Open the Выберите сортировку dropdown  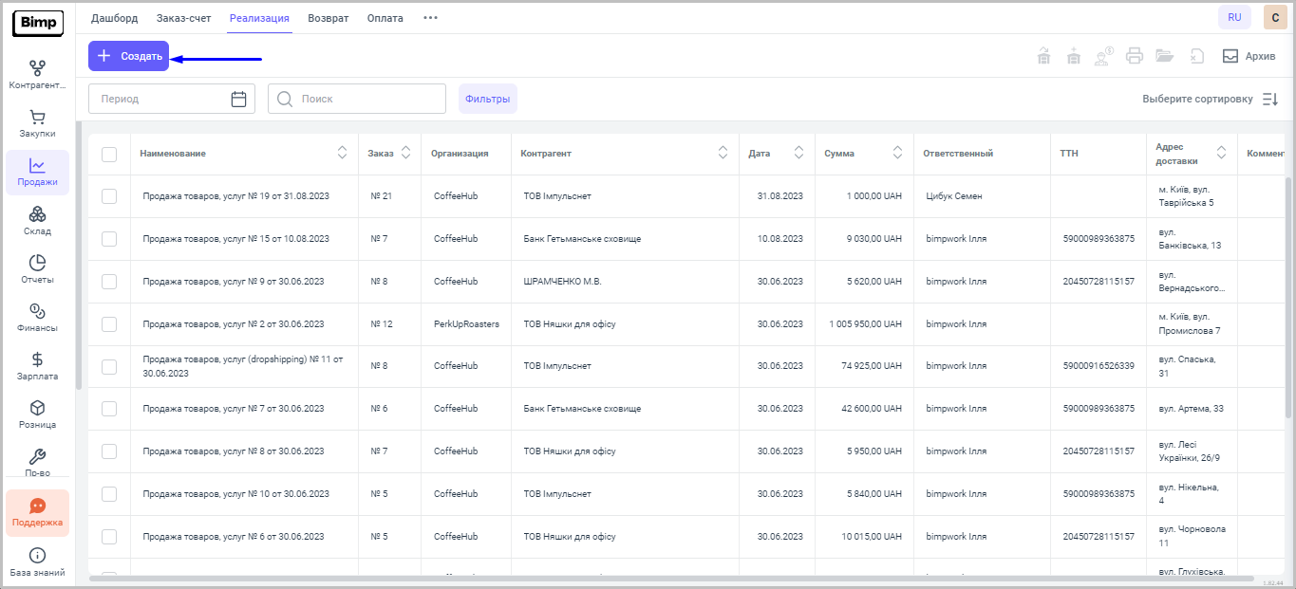click(1210, 99)
